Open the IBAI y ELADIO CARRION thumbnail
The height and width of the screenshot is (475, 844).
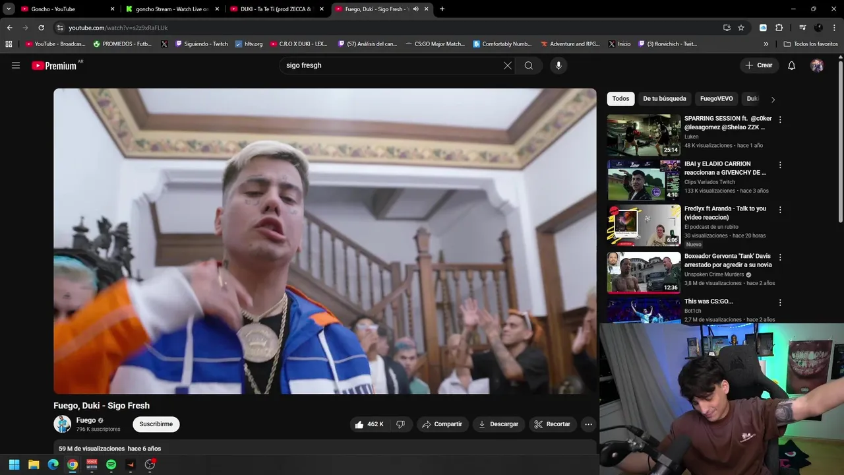644,180
